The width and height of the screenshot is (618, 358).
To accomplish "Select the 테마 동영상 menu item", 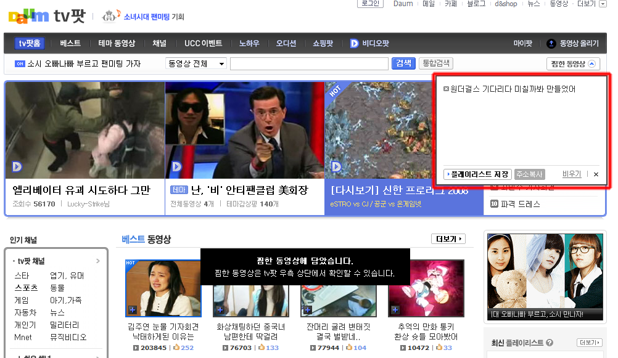I will [117, 43].
